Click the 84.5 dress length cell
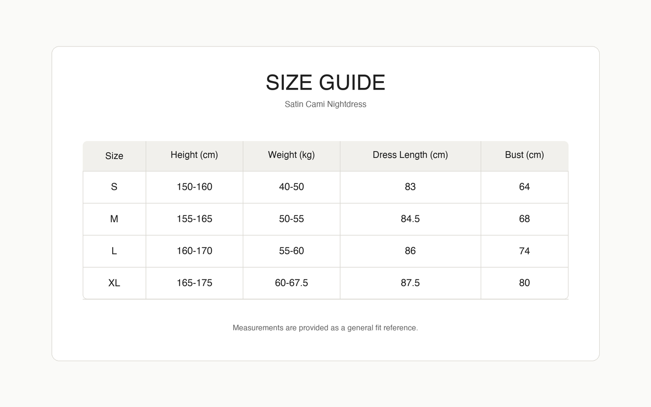This screenshot has height=407, width=651. (x=410, y=219)
